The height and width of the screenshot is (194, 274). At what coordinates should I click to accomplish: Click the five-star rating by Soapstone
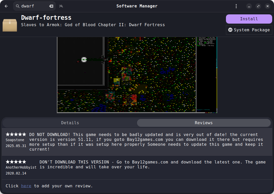pyautogui.click(x=16, y=134)
